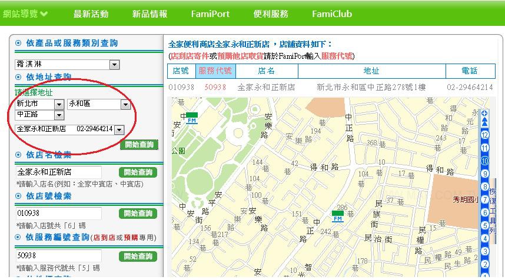Select zoom level 2 on map

[x=485, y=264]
